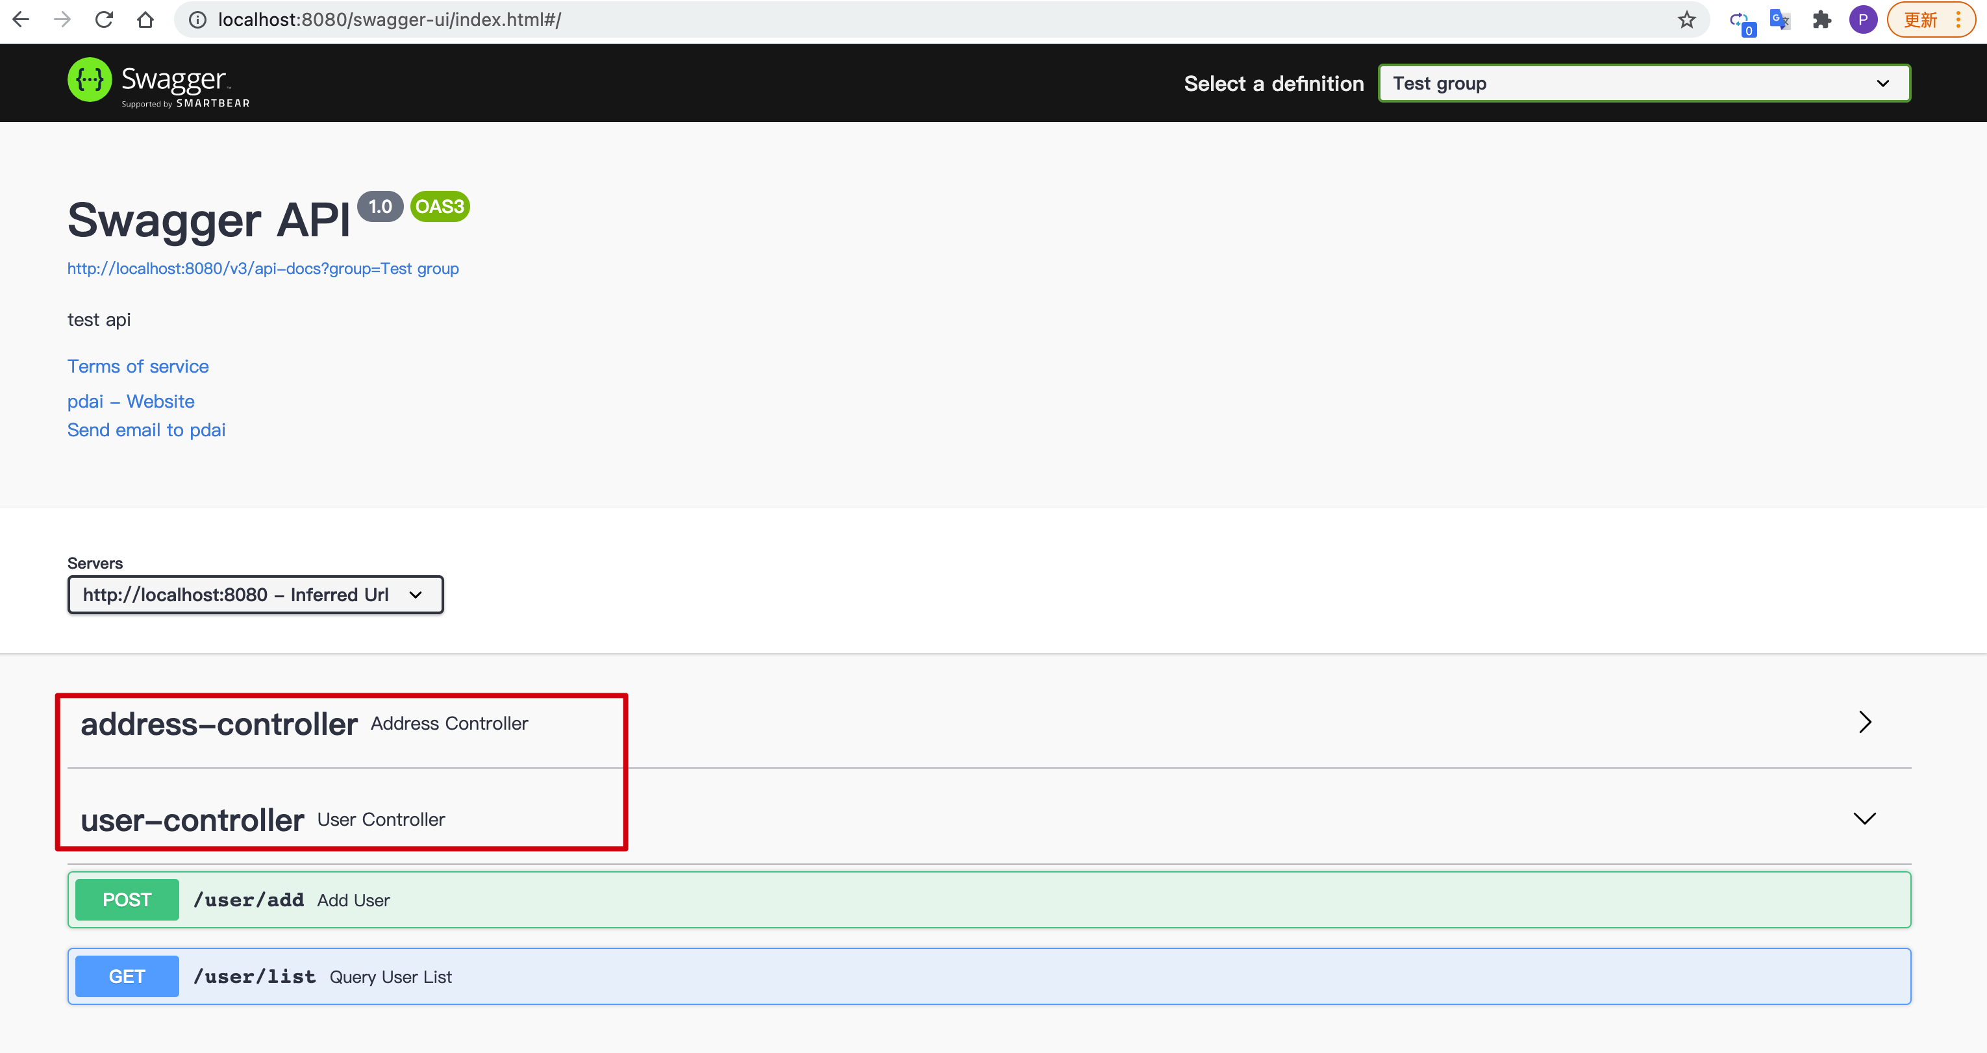Click the pdai Website link
The width and height of the screenshot is (1987, 1053).
coord(130,400)
